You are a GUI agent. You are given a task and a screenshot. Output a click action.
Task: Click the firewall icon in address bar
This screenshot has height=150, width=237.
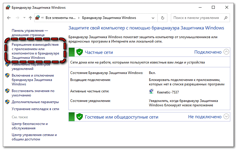pyautogui.click(x=37, y=17)
